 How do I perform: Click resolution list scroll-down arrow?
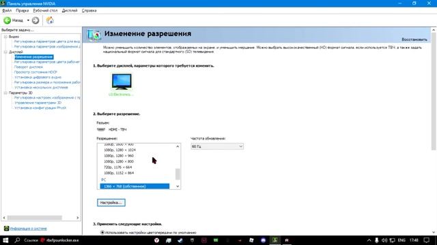[178, 186]
